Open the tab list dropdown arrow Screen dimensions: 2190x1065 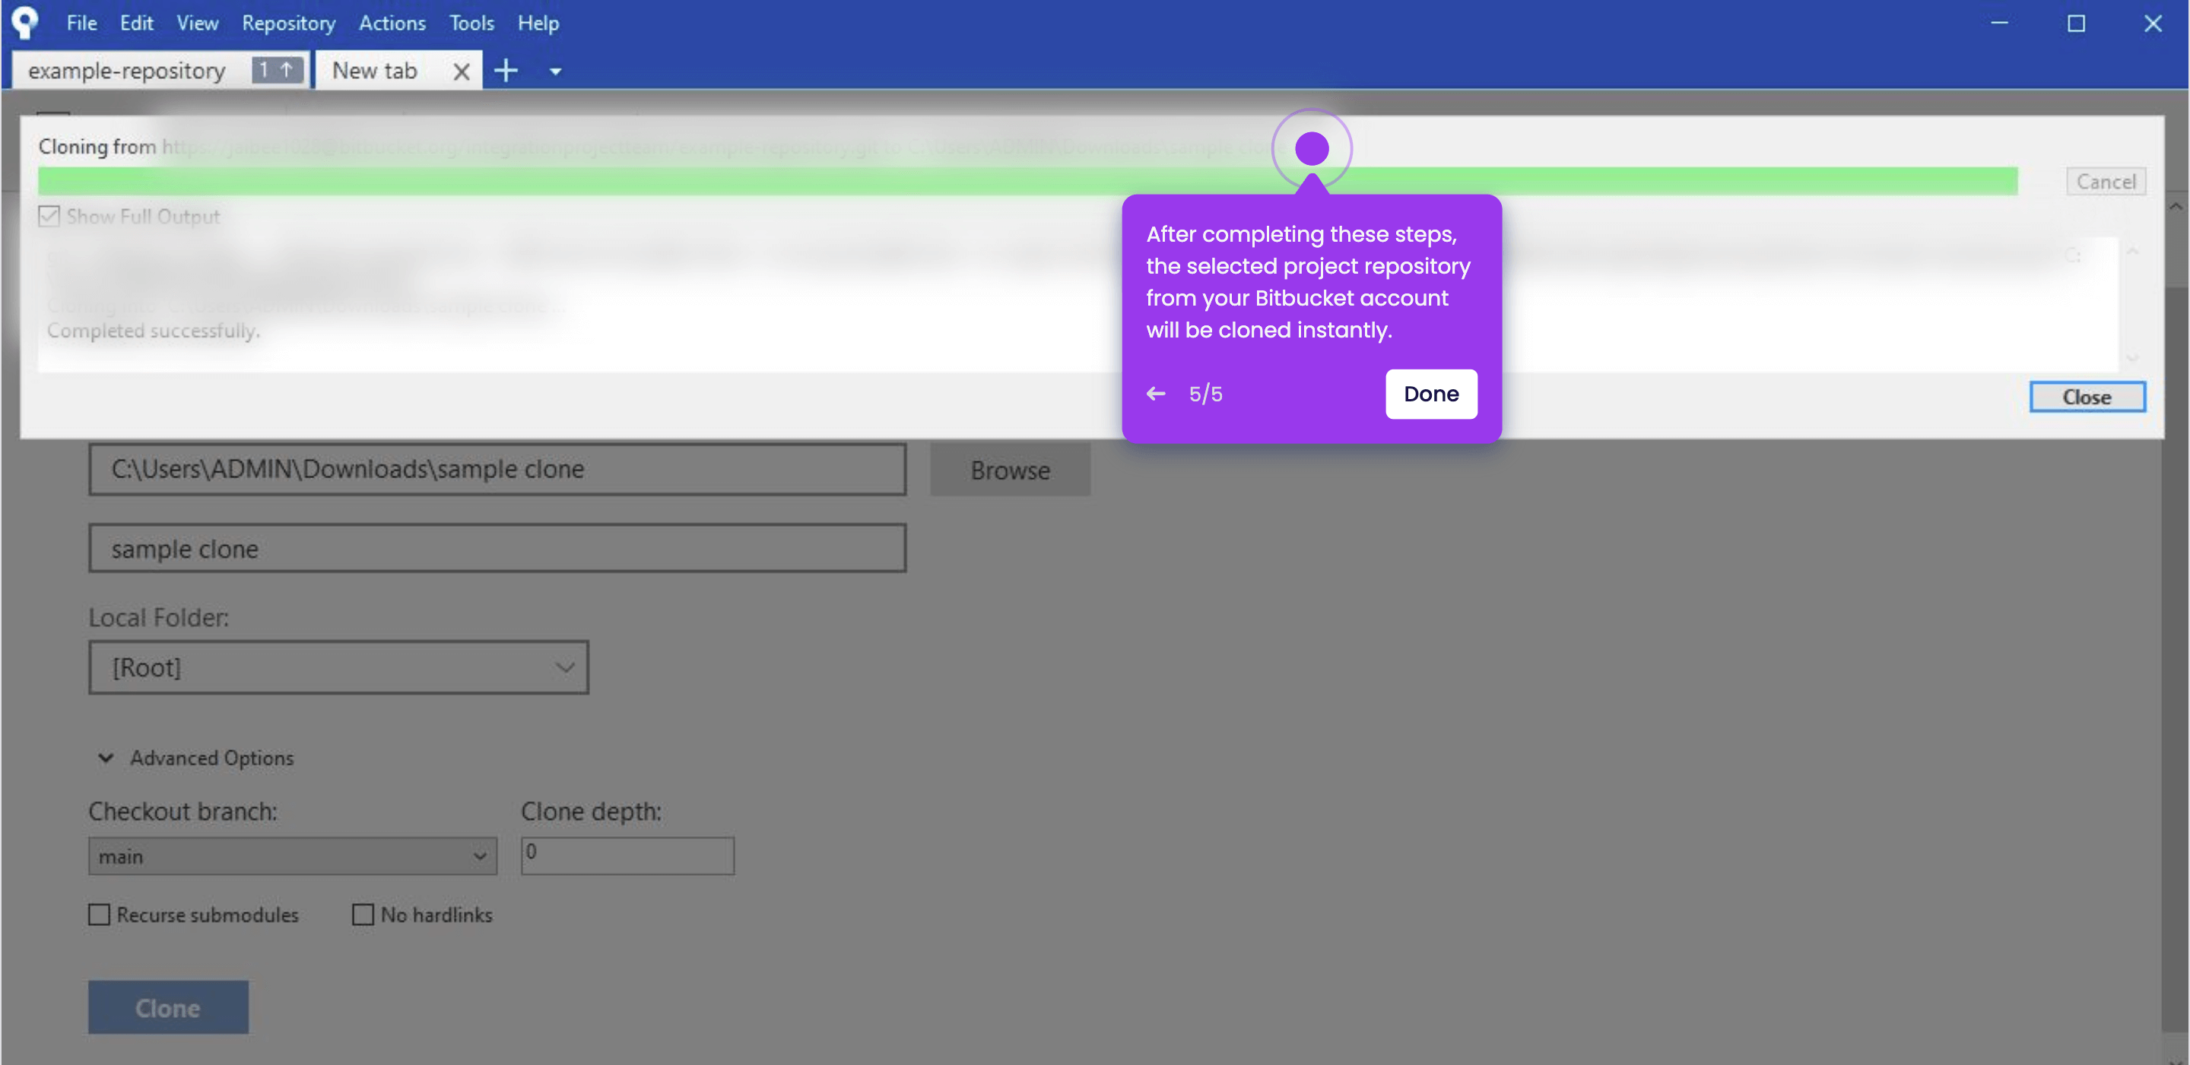[555, 72]
